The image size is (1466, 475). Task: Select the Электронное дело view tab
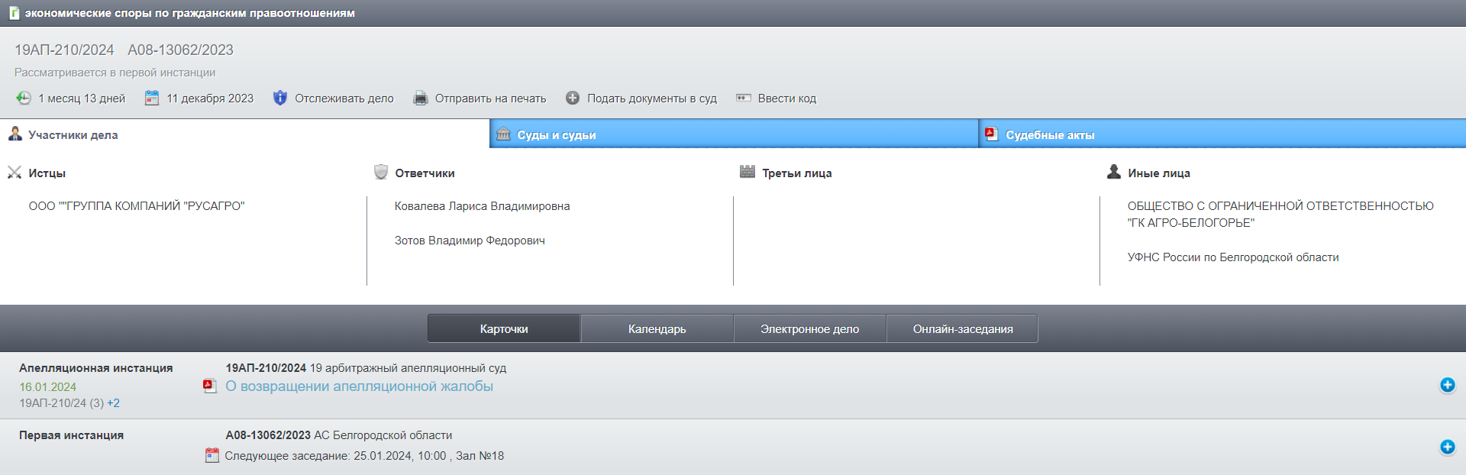[x=809, y=329]
